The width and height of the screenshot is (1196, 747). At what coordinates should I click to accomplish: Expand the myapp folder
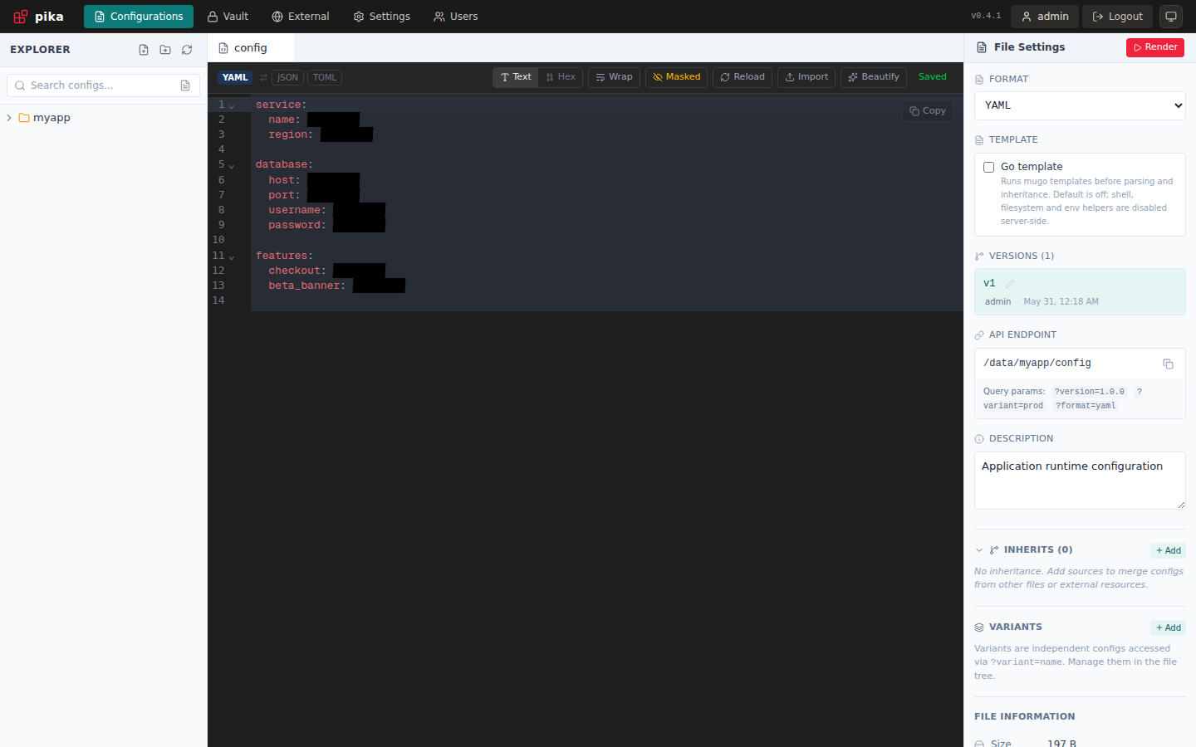click(9, 118)
